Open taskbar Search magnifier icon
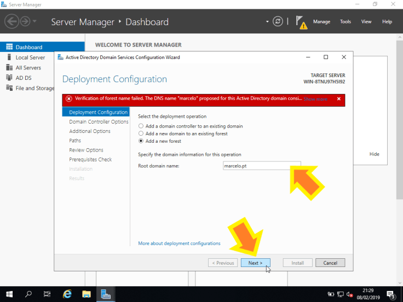 click(x=28, y=294)
